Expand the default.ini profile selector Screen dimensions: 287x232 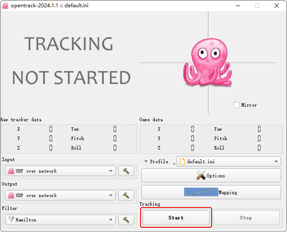click(228, 162)
